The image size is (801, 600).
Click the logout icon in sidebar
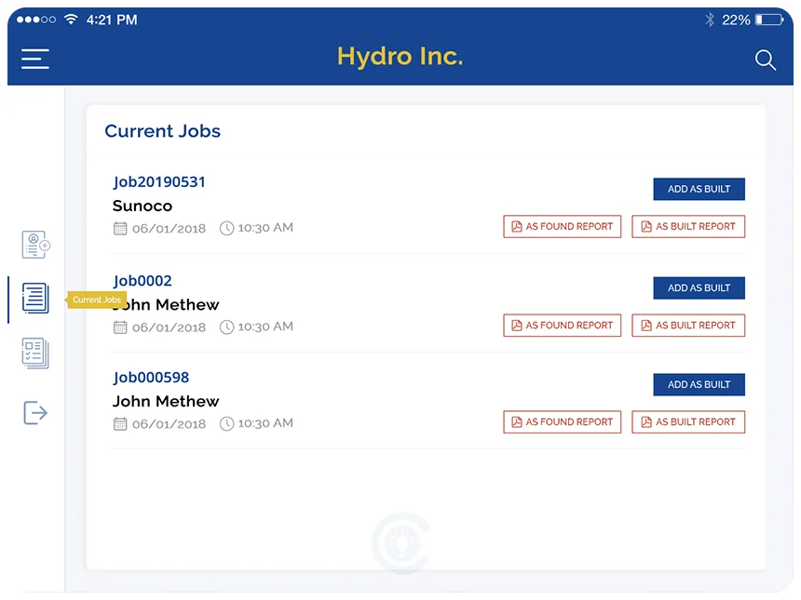[x=34, y=412]
